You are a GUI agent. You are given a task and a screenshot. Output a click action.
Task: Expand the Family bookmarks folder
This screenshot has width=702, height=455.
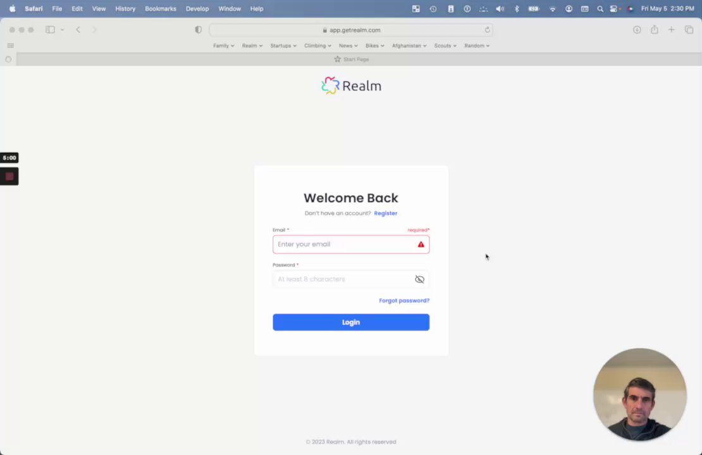tap(223, 45)
